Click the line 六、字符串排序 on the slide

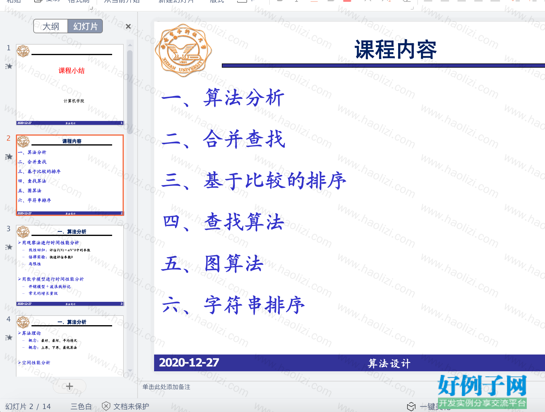233,305
